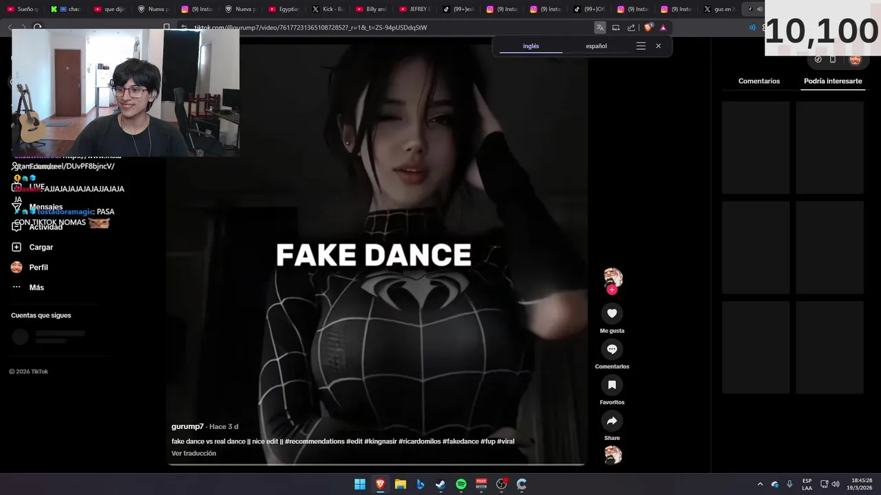Screen dimensions: 881x495
Task: Like the video with Me gusta heart
Action: [612, 313]
